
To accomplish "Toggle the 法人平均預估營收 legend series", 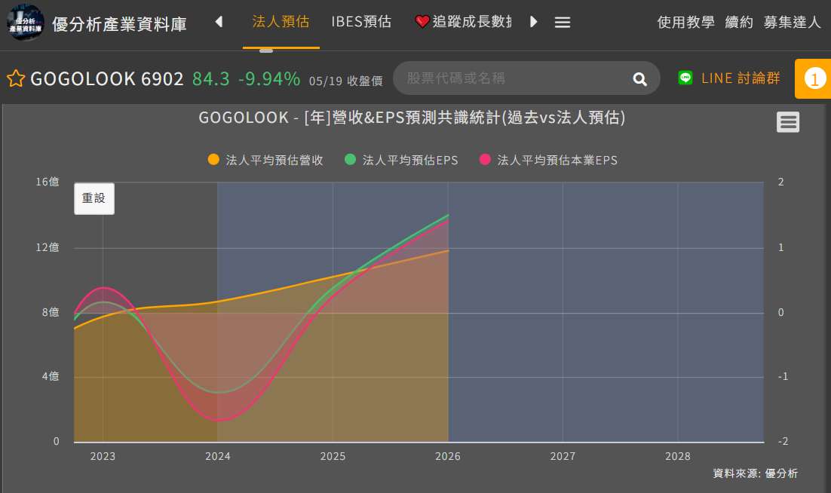I will pyautogui.click(x=265, y=160).
